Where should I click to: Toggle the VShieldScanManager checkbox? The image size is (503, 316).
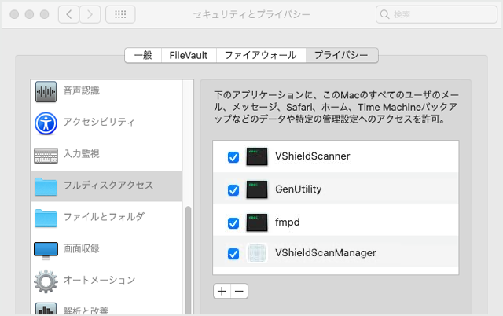pos(233,254)
